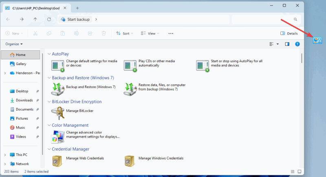Open Change default settings for media or devices
The width and height of the screenshot is (326, 177).
click(85, 65)
